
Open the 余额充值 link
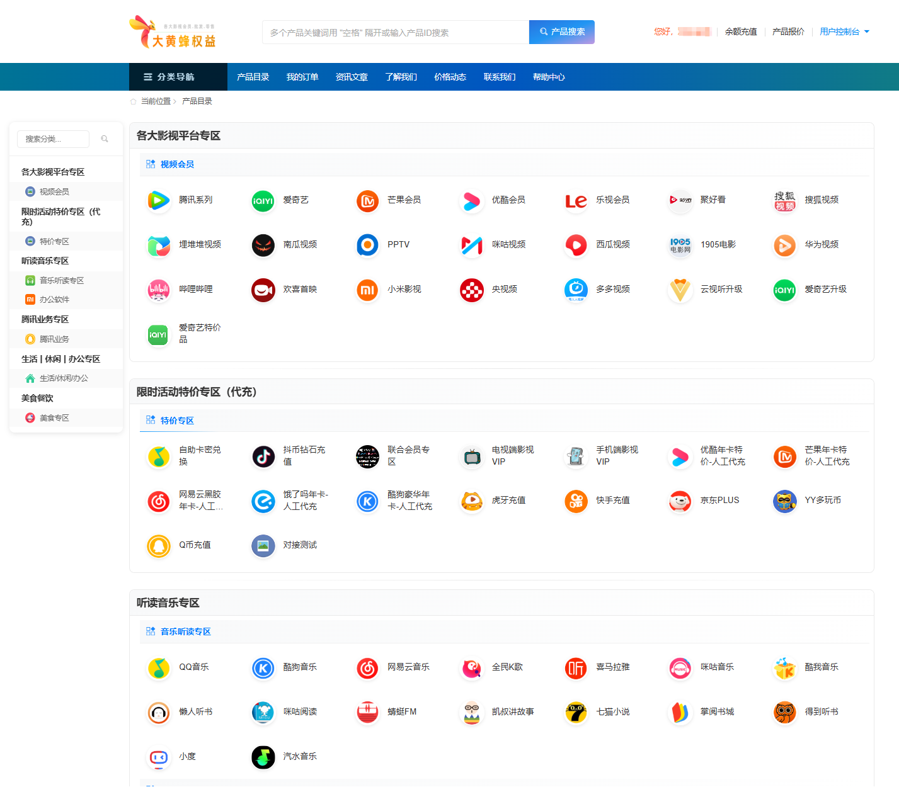pos(741,31)
